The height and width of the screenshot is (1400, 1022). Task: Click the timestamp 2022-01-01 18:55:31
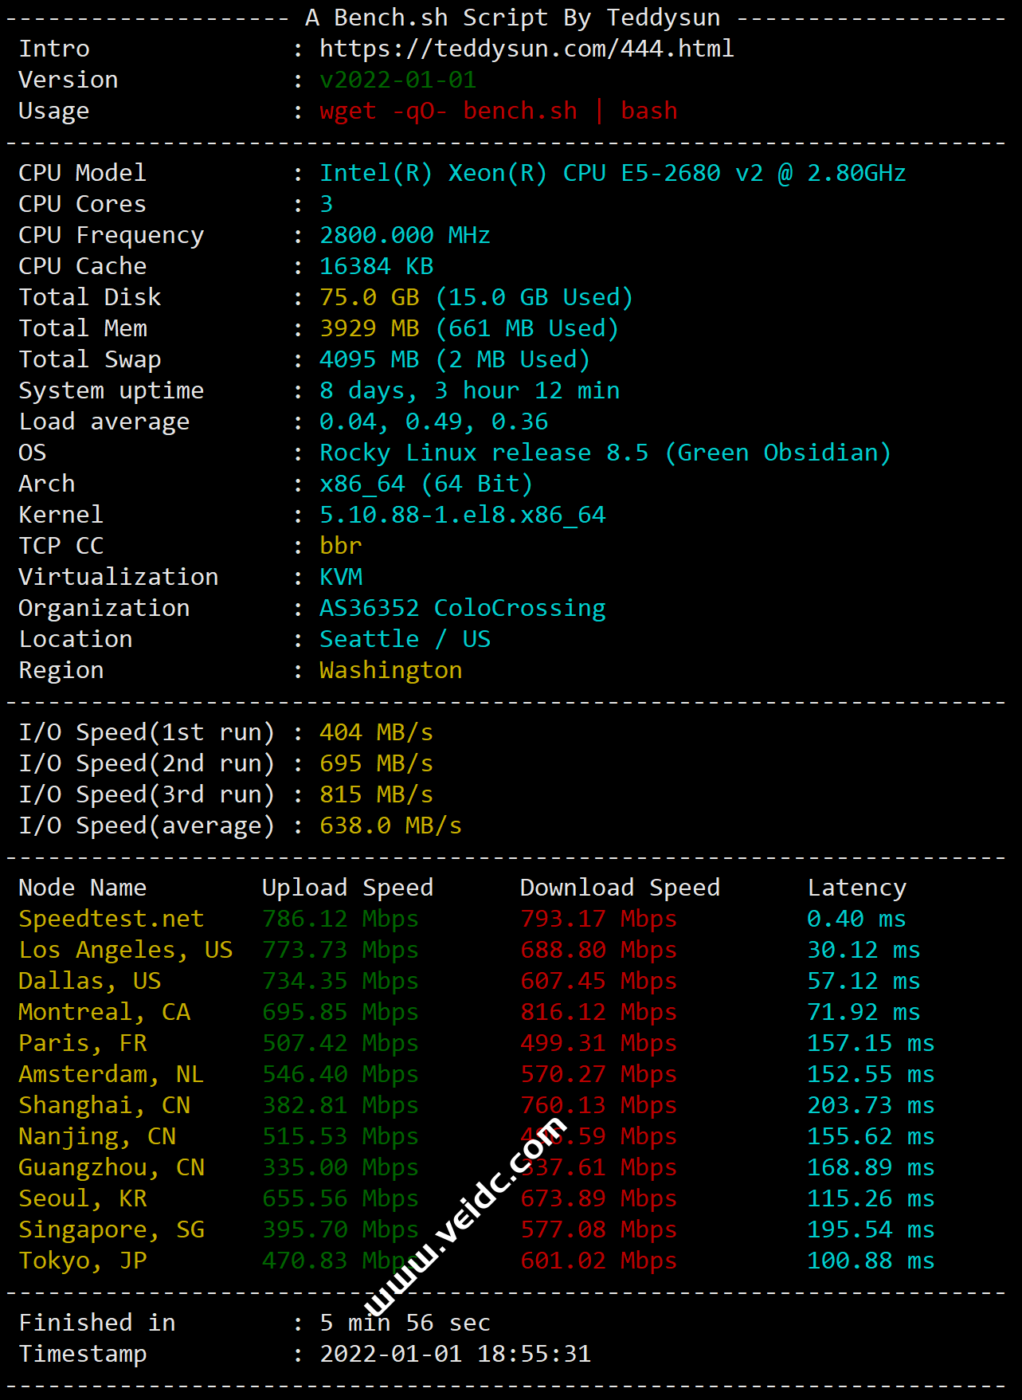click(455, 1354)
